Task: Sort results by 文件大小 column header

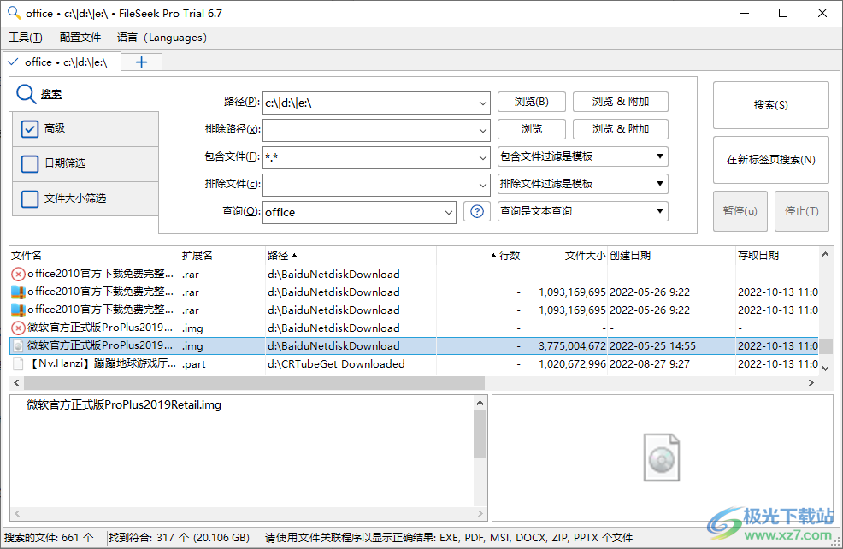Action: tap(564, 256)
